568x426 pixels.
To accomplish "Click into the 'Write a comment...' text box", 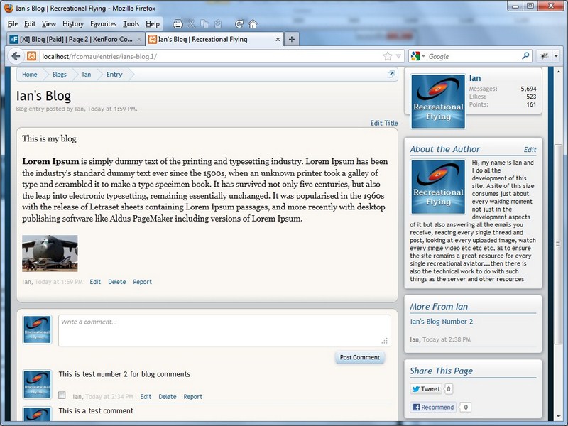I will (x=224, y=330).
